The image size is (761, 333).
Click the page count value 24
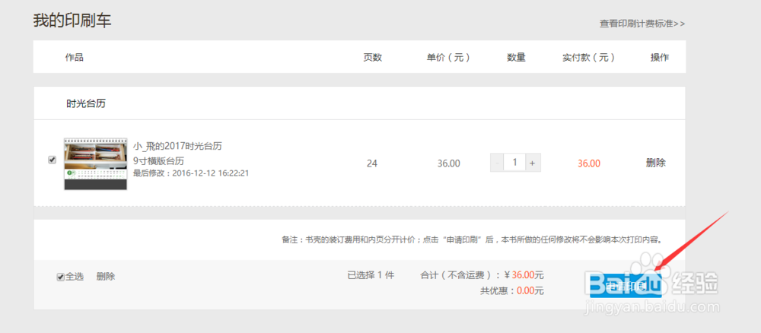[x=372, y=163]
